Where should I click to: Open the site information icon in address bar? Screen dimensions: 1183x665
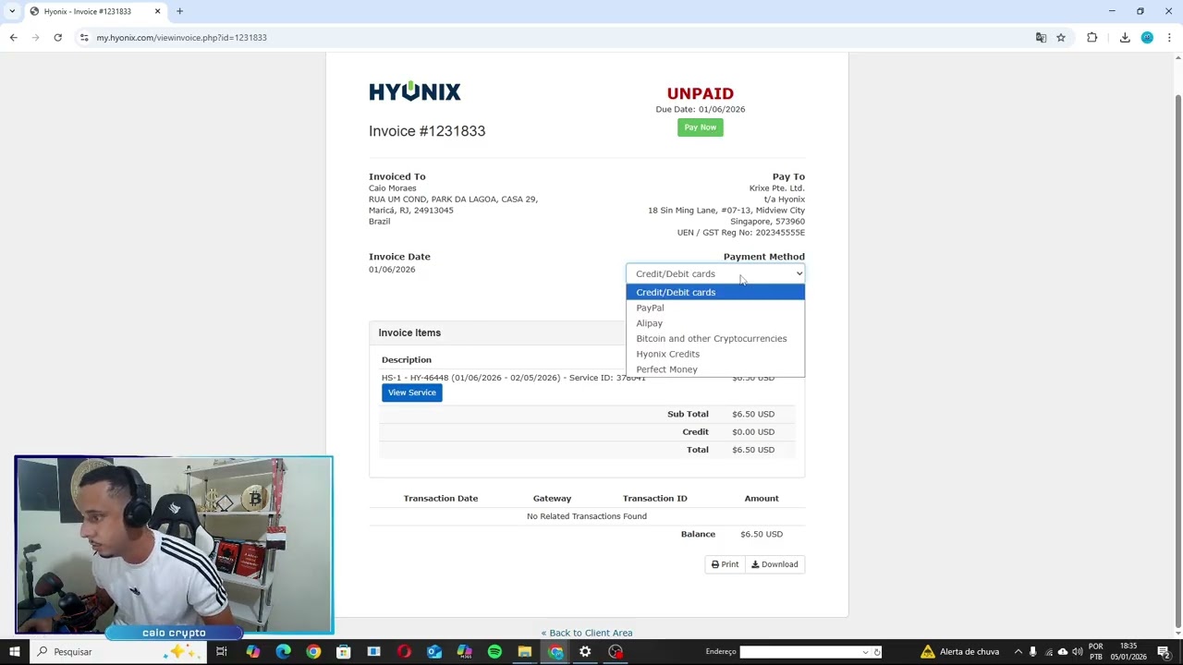(84, 37)
